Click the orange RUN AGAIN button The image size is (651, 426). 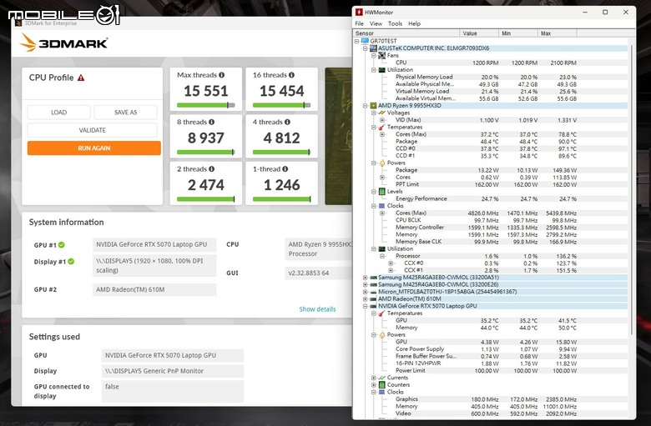pyautogui.click(x=94, y=148)
